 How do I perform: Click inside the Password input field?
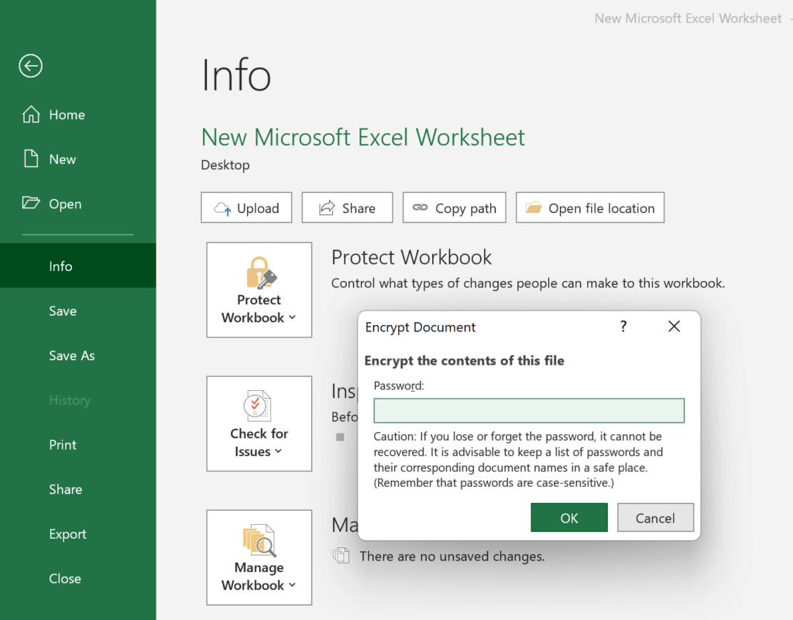point(529,410)
